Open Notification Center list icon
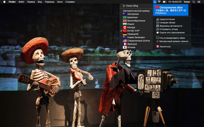This screenshot has height=127, width=204. tap(199, 2)
